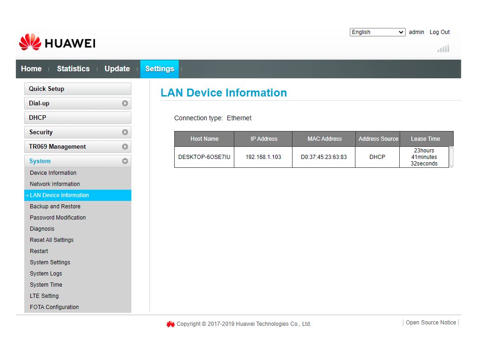477x358 pixels.
Task: Click the Lease Time cell scrollbar
Action: [451, 157]
